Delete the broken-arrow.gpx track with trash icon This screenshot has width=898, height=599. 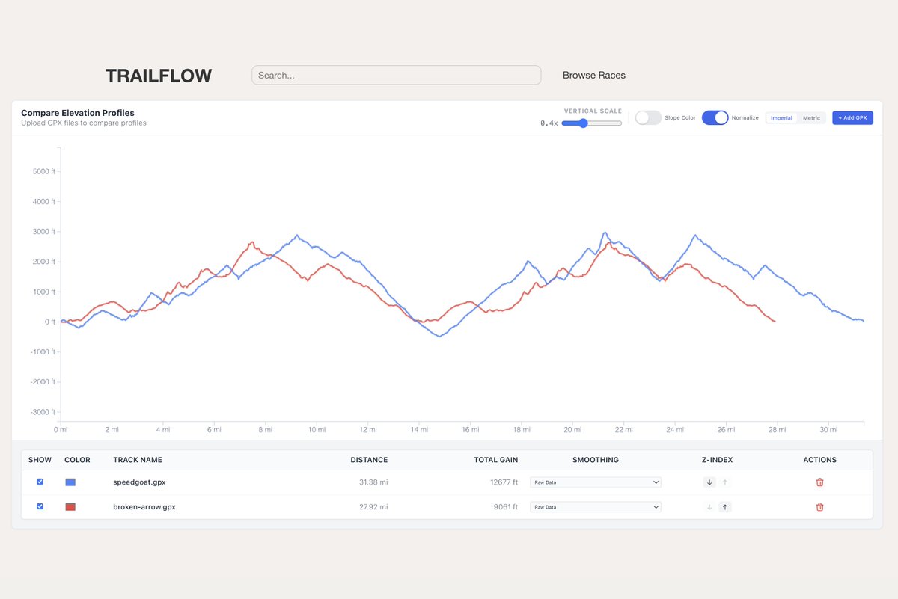819,507
